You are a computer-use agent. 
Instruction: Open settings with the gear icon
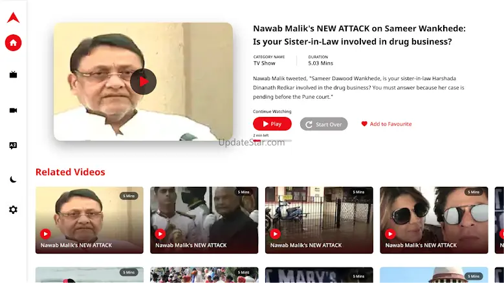(13, 210)
